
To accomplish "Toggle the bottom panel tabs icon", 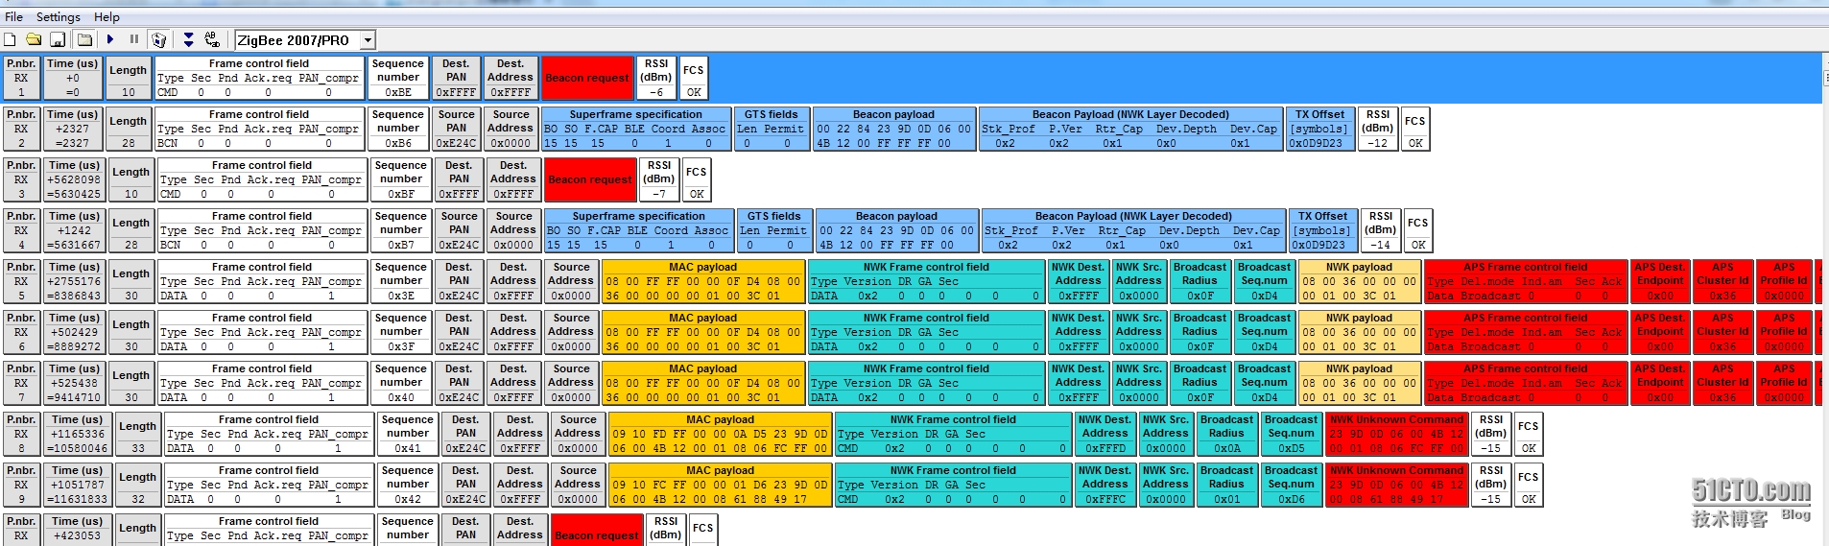I will [85, 39].
